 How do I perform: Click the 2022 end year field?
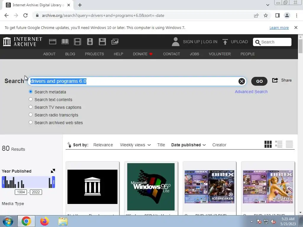36,192
